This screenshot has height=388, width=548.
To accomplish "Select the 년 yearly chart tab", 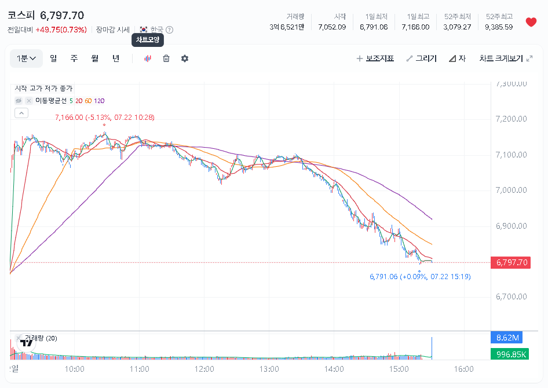I will 116,58.
